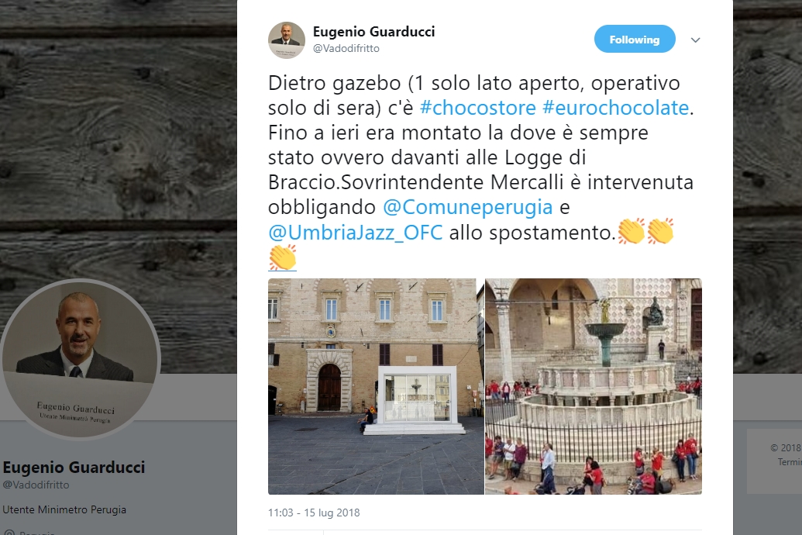Click the © 2018 footer text
802x535 pixels.
click(786, 447)
